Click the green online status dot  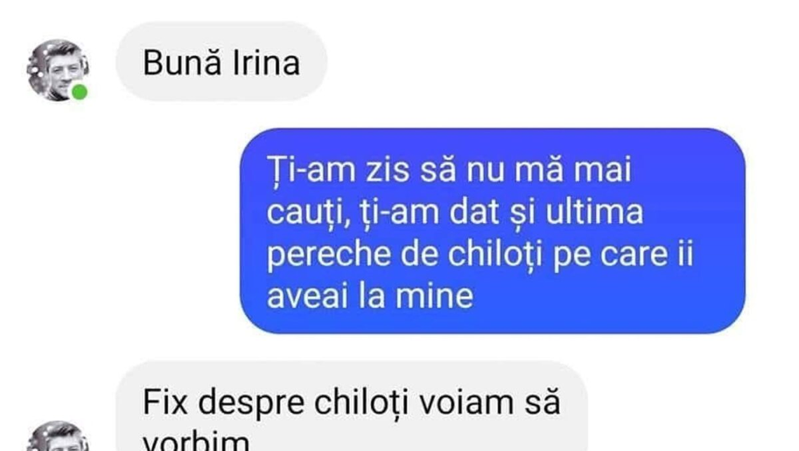pyautogui.click(x=79, y=92)
